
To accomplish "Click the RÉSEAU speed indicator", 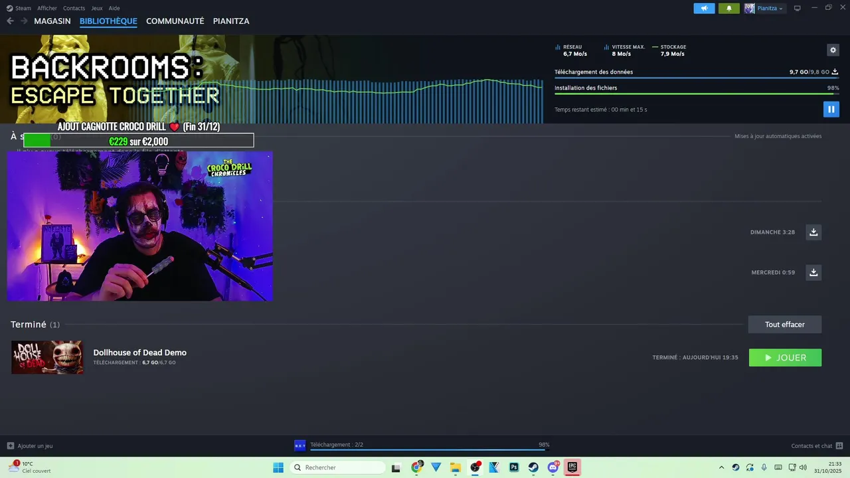I will click(x=572, y=50).
